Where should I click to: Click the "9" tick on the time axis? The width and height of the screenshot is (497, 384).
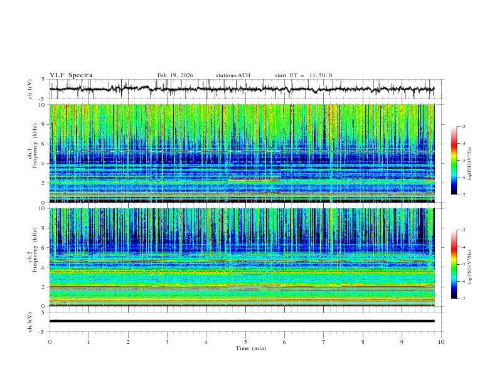(402, 342)
